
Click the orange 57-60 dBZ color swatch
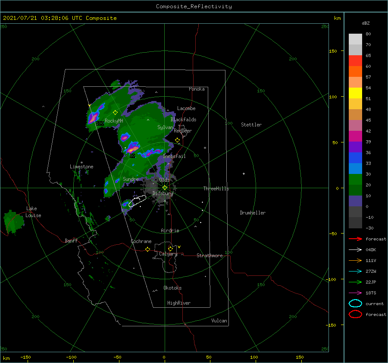point(355,72)
